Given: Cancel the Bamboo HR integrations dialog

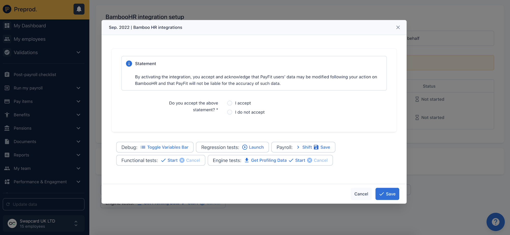Looking at the screenshot, I should click(361, 194).
